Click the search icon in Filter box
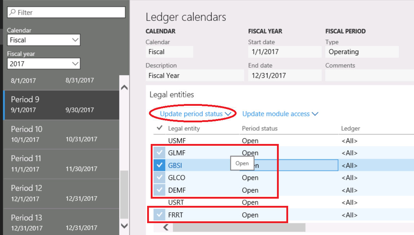Image resolution: width=414 pixels, height=235 pixels. pyautogui.click(x=12, y=13)
